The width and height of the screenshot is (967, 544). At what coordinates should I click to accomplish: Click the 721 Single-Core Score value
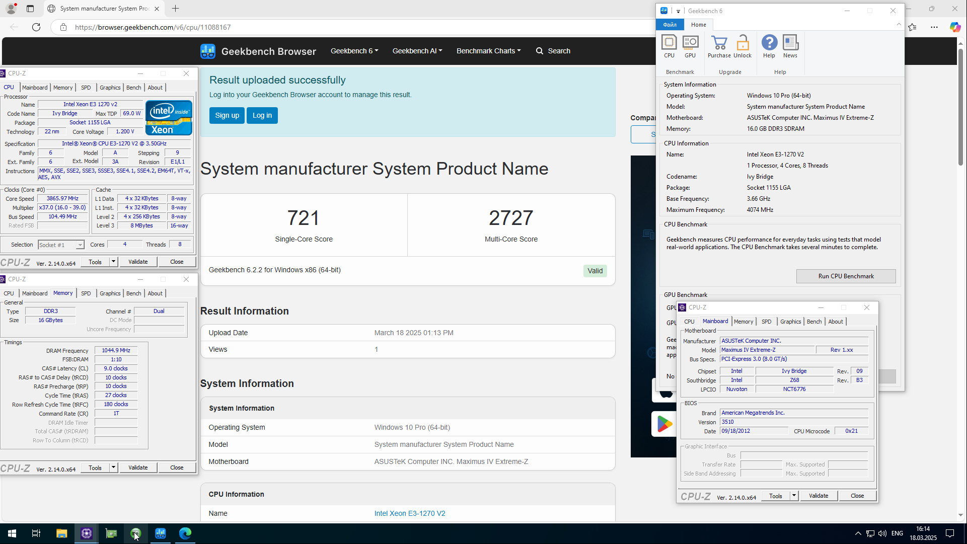click(304, 218)
